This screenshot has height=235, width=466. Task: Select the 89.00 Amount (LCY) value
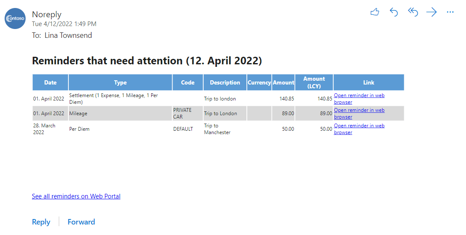(326, 114)
